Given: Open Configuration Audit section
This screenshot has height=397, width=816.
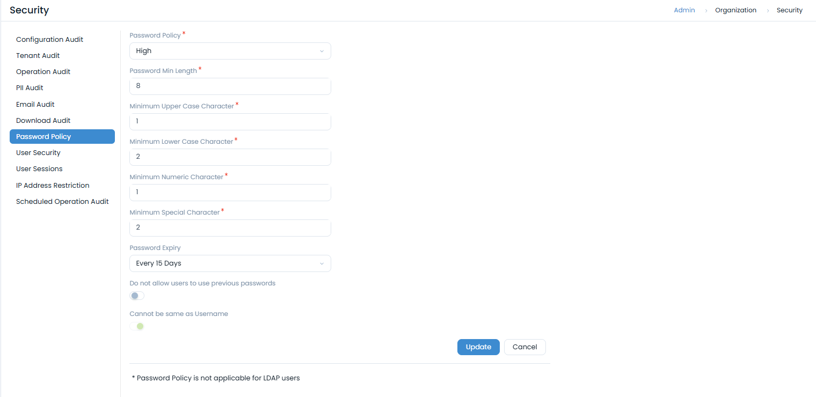Looking at the screenshot, I should [49, 40].
